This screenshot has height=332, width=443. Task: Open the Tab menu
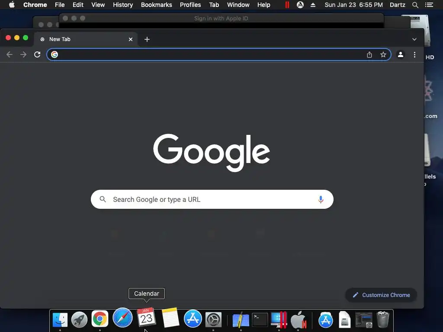click(x=214, y=5)
